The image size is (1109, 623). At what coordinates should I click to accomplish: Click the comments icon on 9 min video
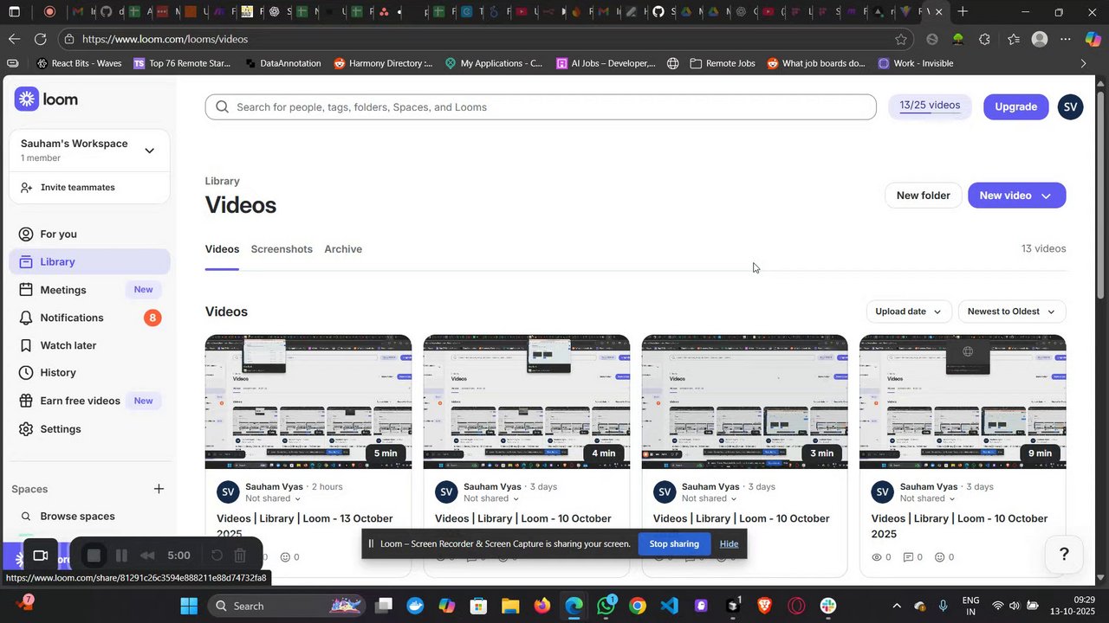coord(908,557)
